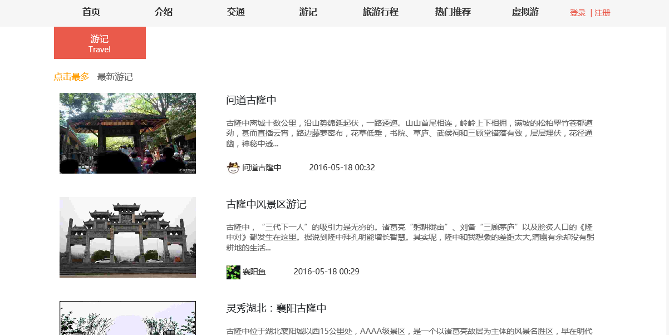The width and height of the screenshot is (669, 335).
Task: Click the 登录 login link
Action: (578, 13)
